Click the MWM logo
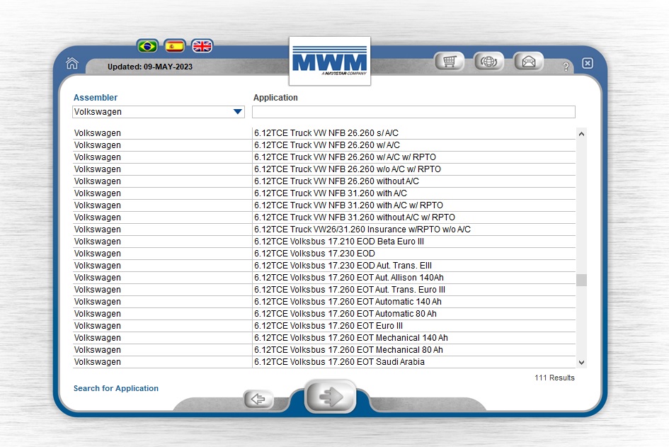This screenshot has width=669, height=447. pos(330,61)
